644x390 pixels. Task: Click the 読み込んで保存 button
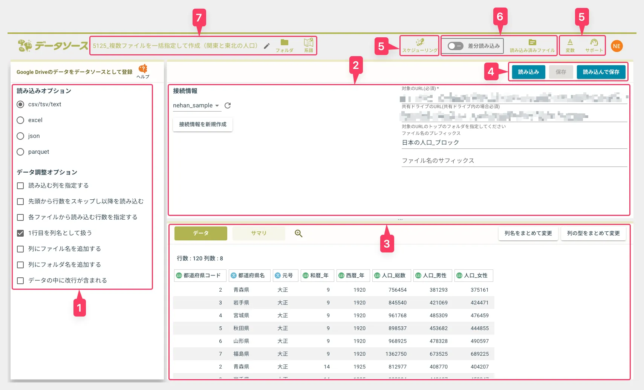coord(601,72)
